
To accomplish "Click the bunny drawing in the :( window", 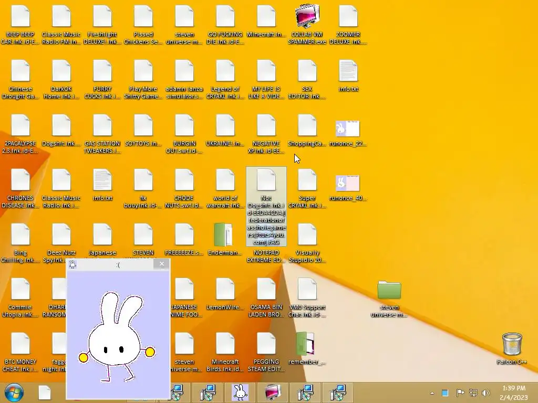I will point(116,336).
